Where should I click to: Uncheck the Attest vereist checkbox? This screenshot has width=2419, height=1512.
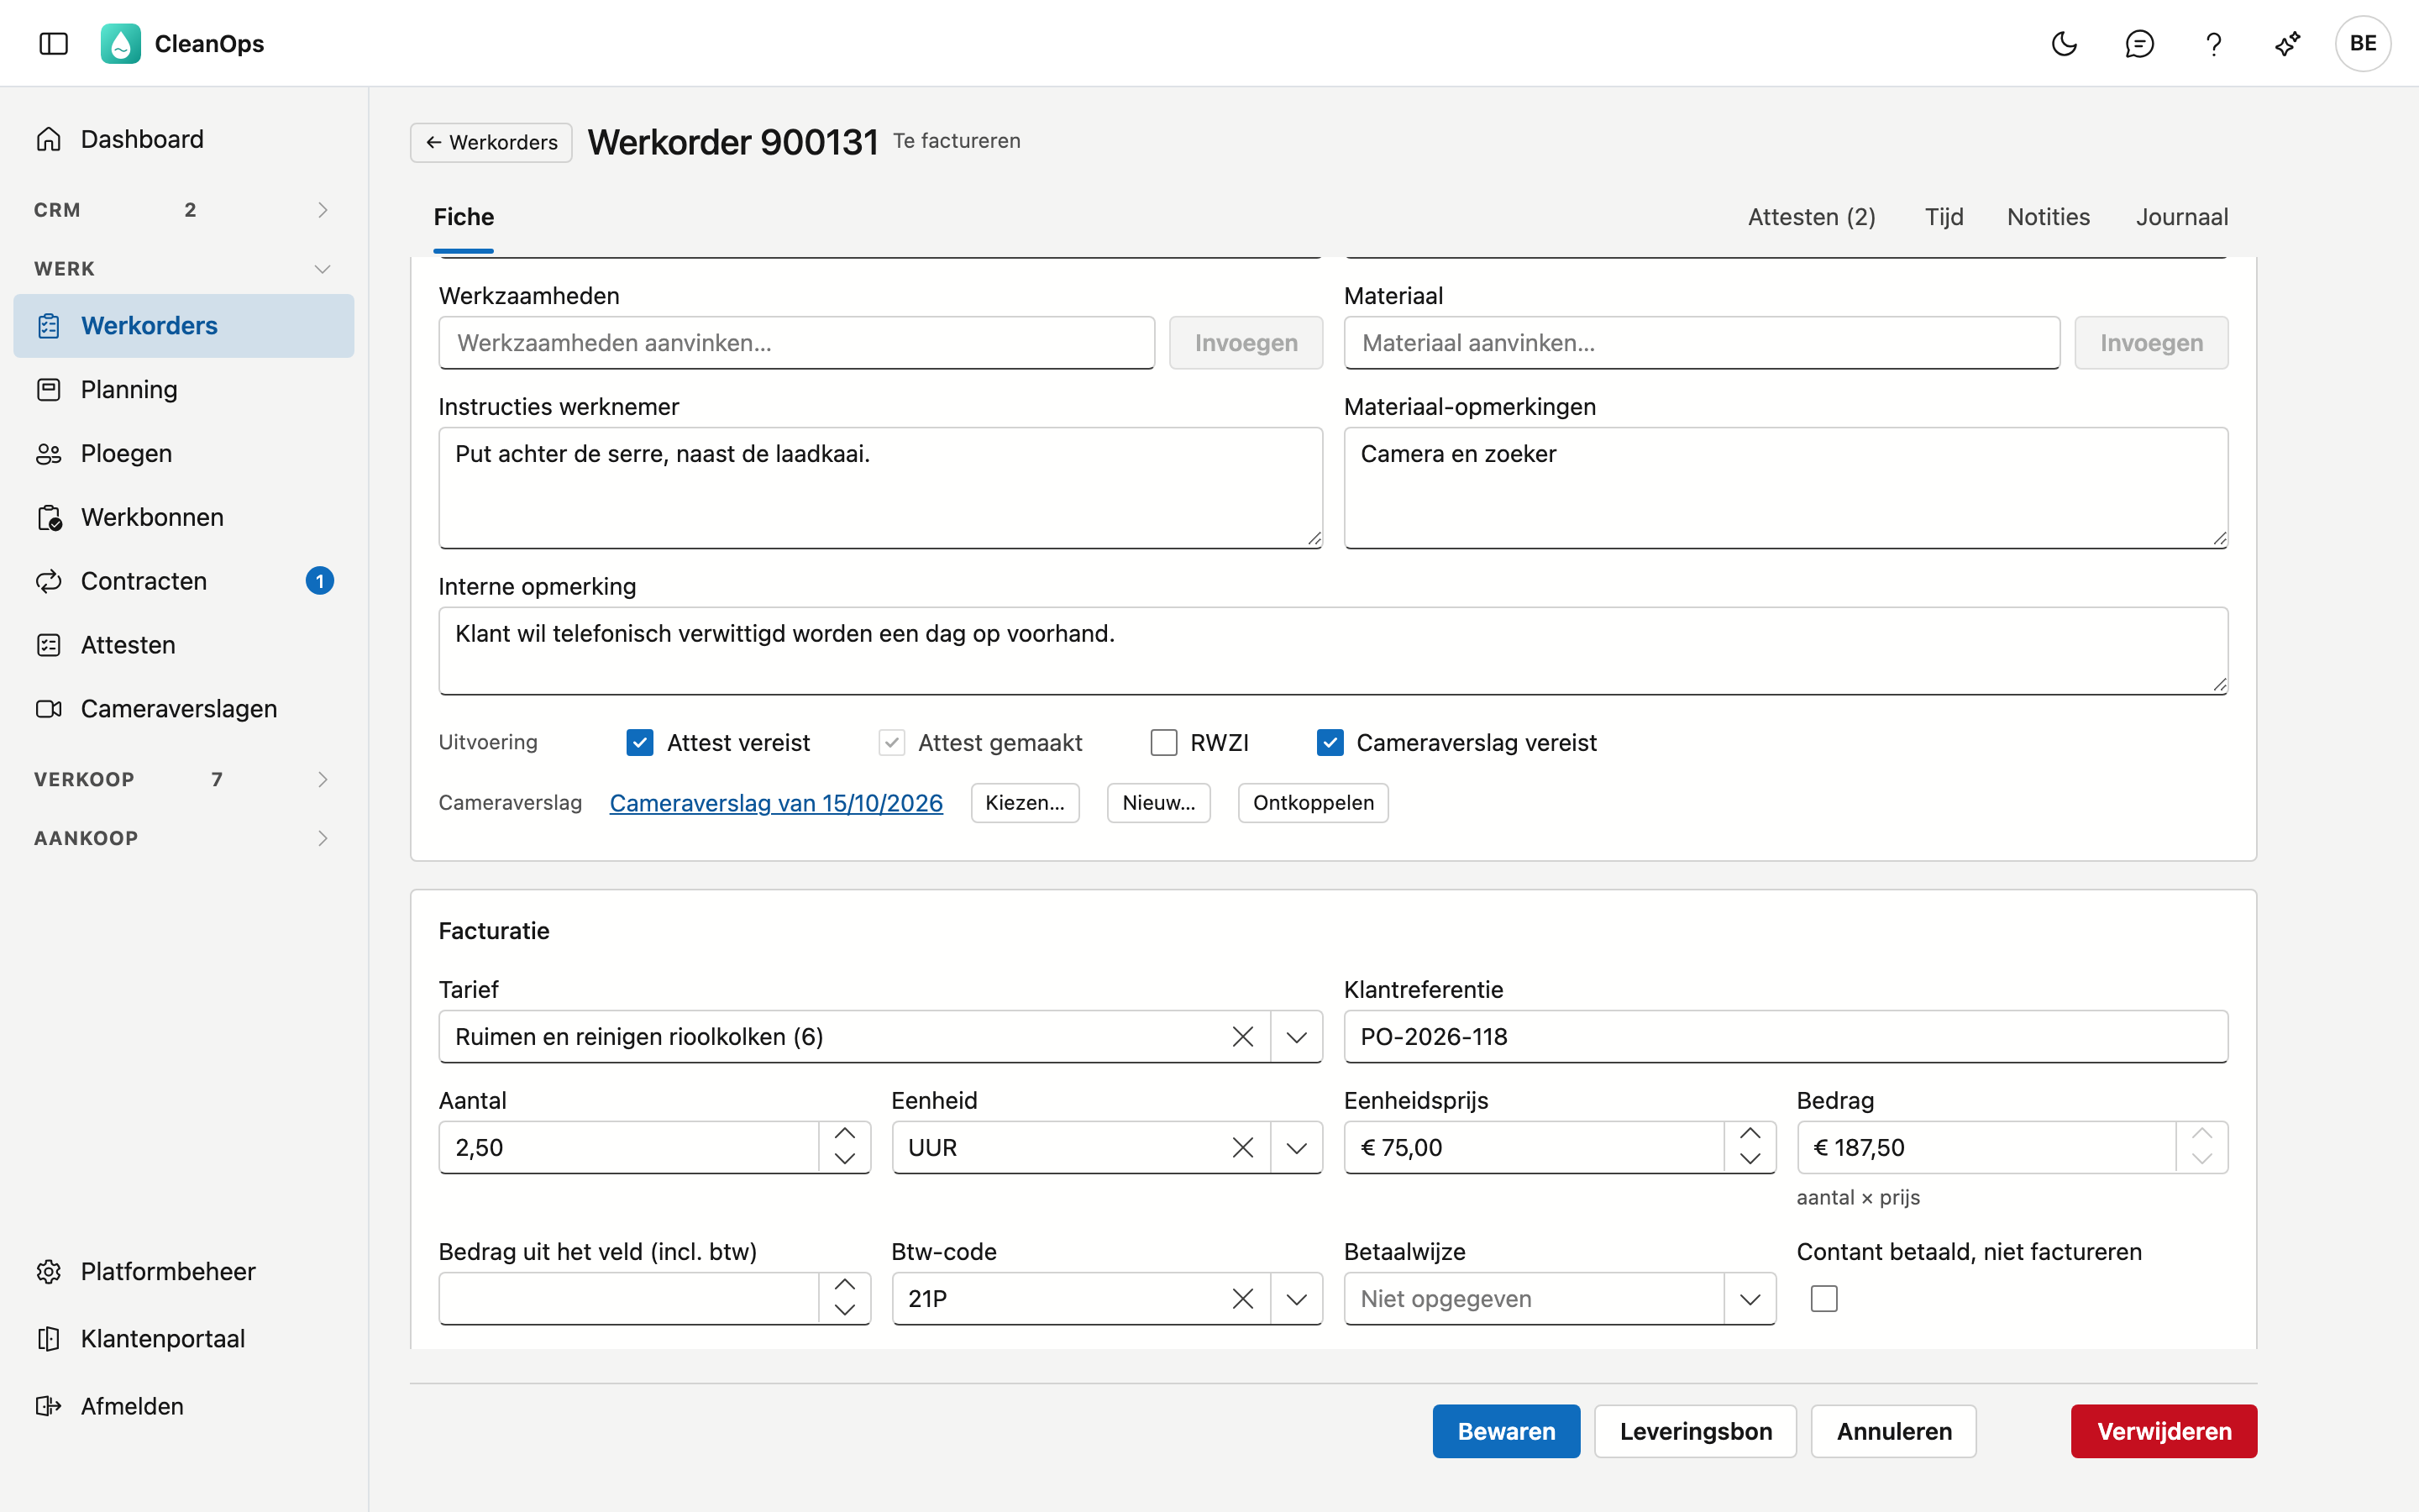point(640,742)
